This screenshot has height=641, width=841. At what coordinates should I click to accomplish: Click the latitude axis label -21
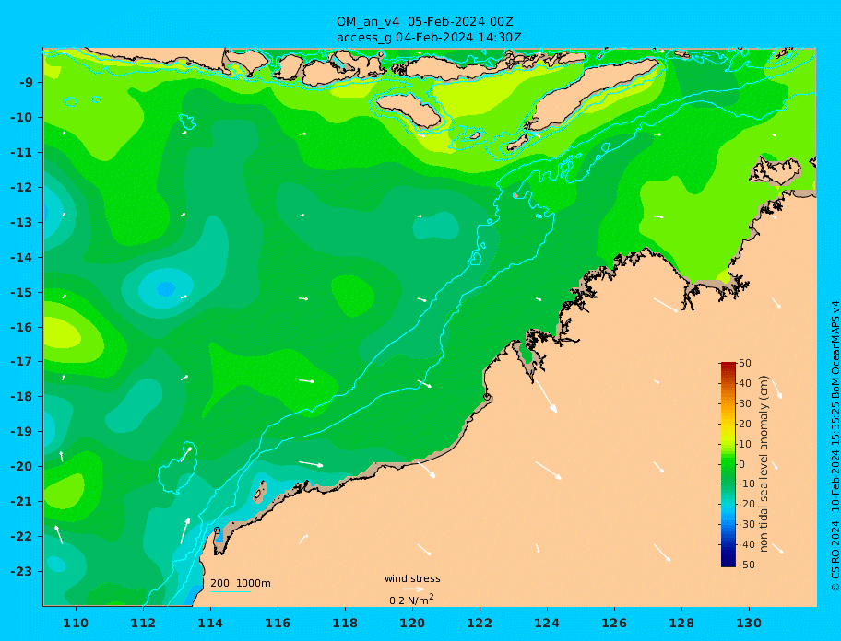23,502
